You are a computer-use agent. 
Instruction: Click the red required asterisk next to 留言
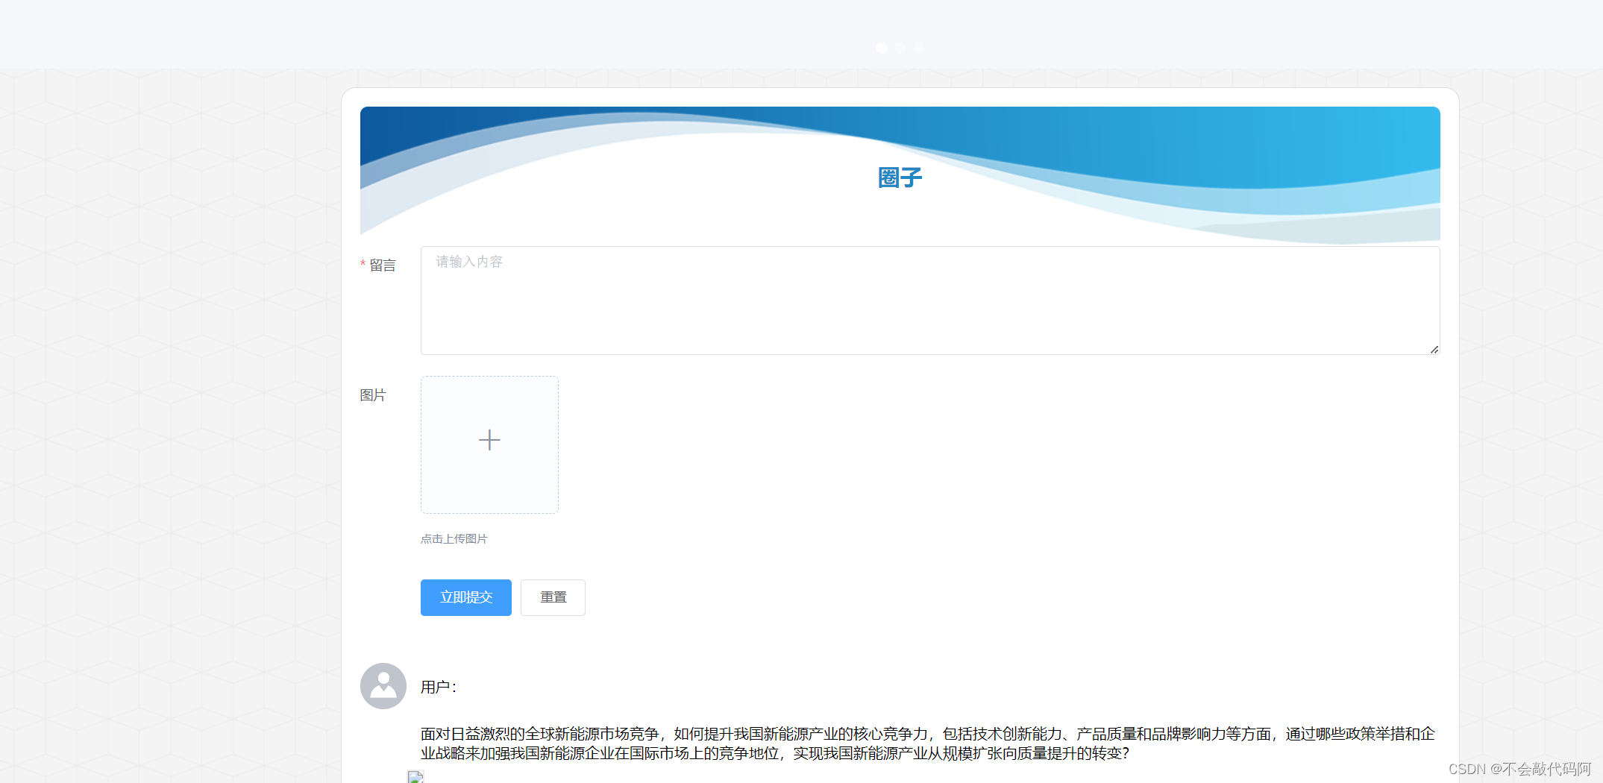(363, 265)
